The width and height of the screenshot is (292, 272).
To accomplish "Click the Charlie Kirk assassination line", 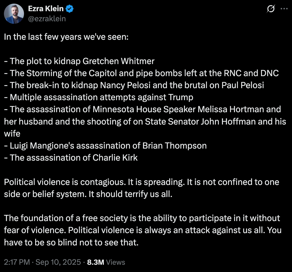I will point(71,158).
